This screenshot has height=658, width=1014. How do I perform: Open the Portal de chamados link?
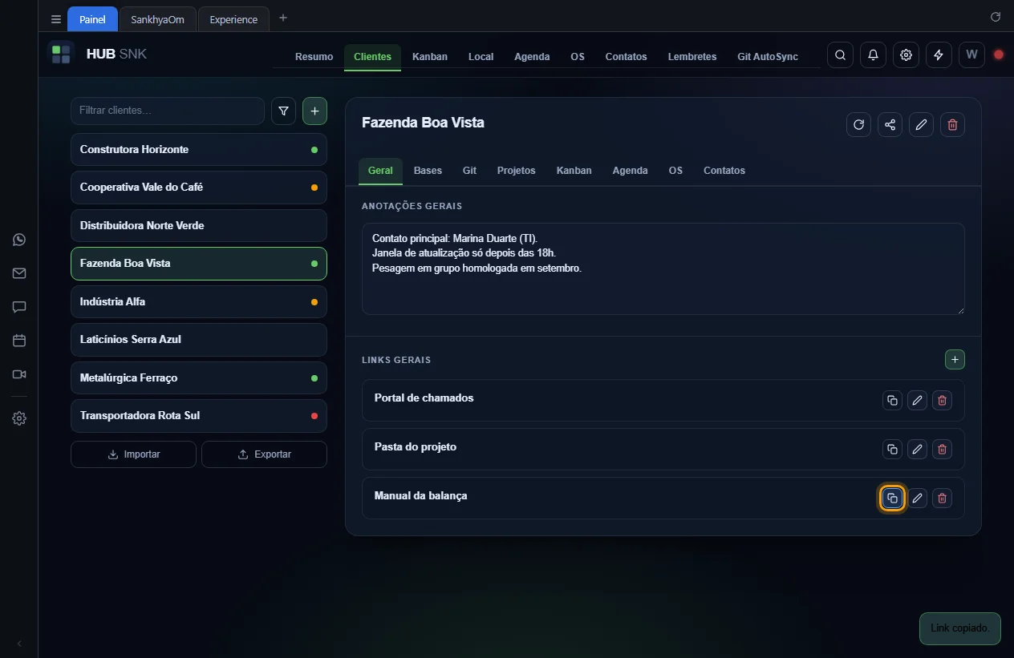pyautogui.click(x=424, y=398)
